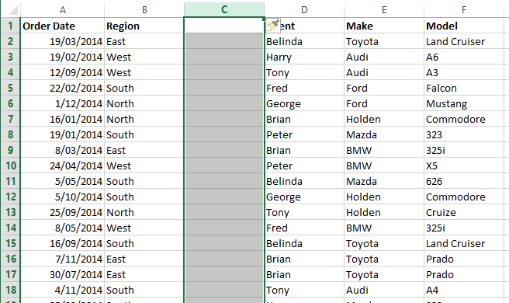Screen dimensions: 509x303
Task: Click date cell 19/02/2014
Action: tap(63, 57)
